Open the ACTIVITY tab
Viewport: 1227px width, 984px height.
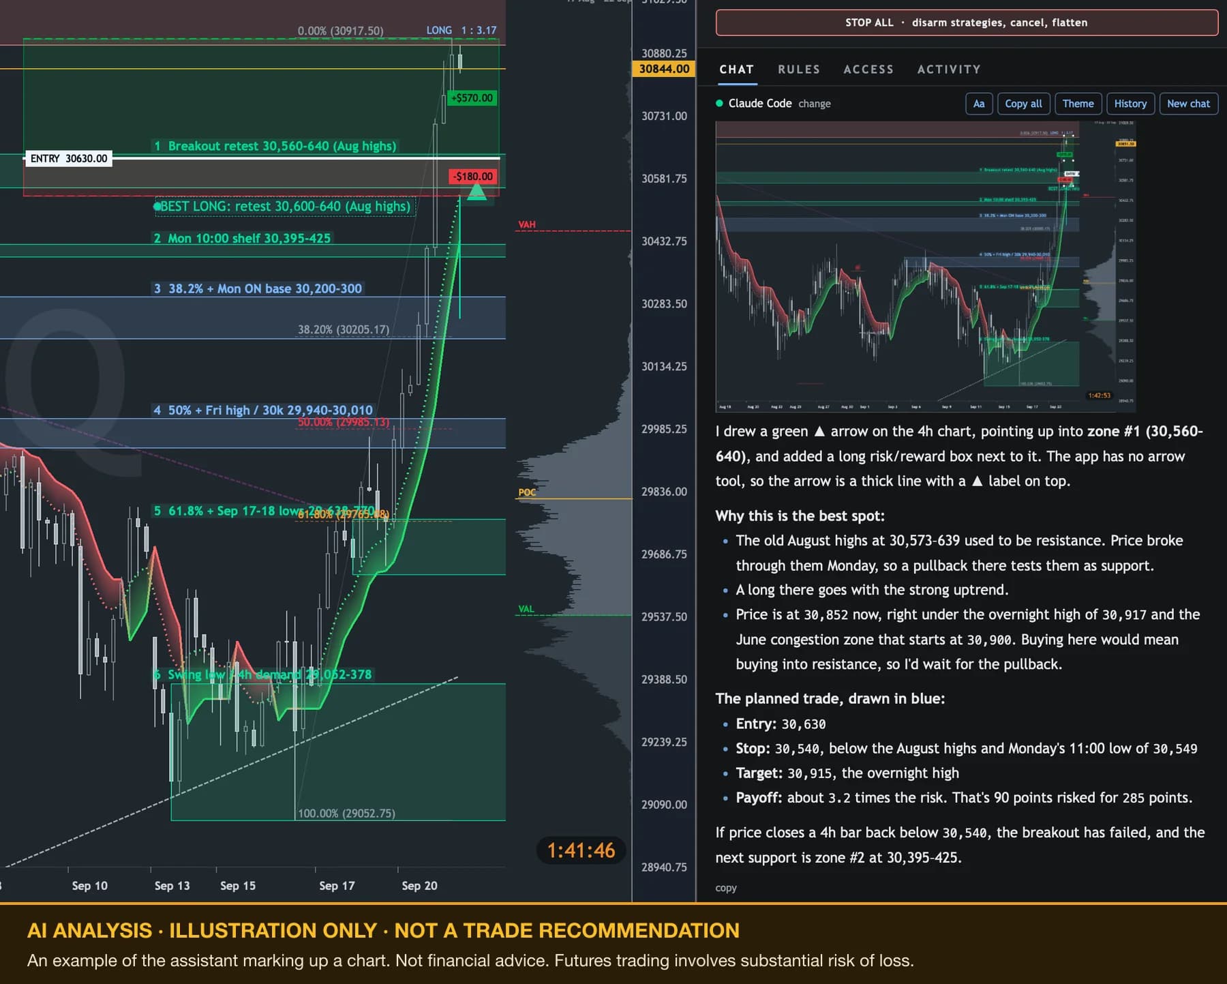949,70
